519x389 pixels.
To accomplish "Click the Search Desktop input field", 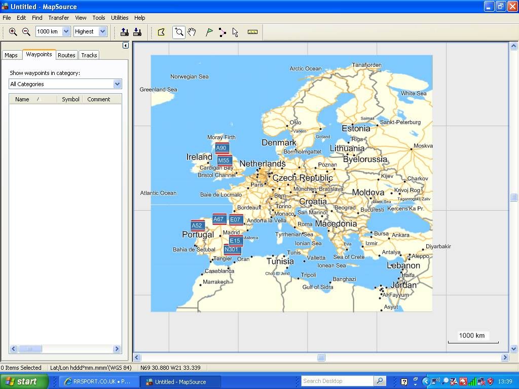I will pyautogui.click(x=337, y=381).
